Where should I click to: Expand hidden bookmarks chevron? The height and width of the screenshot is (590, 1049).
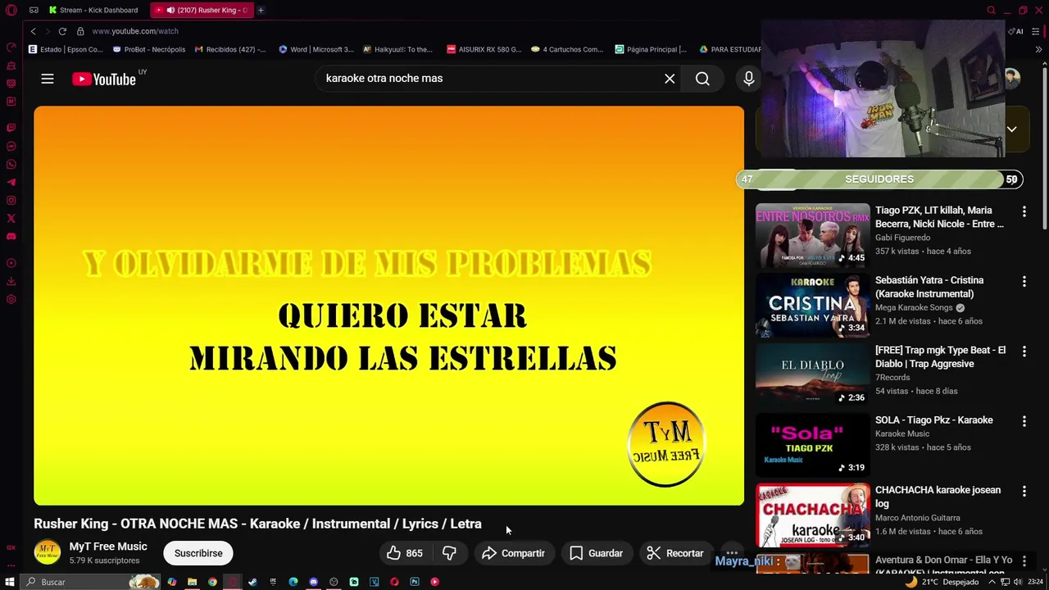pos(1038,49)
